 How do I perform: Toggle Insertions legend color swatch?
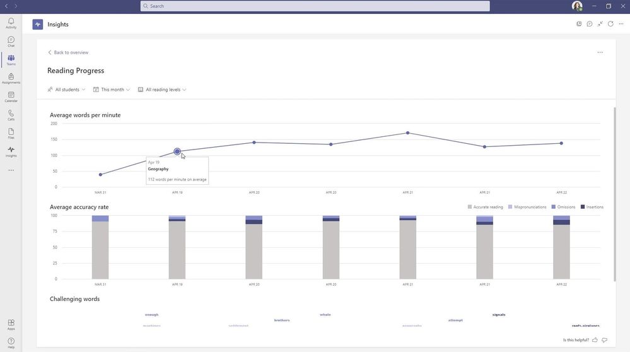tap(583, 207)
